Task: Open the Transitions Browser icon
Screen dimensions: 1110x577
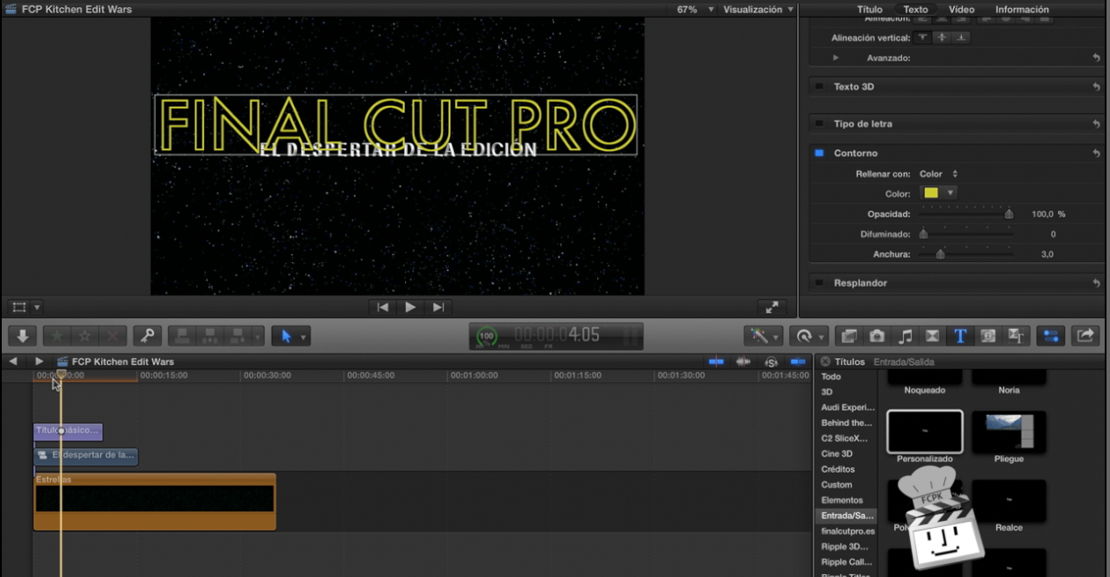Action: [x=933, y=336]
